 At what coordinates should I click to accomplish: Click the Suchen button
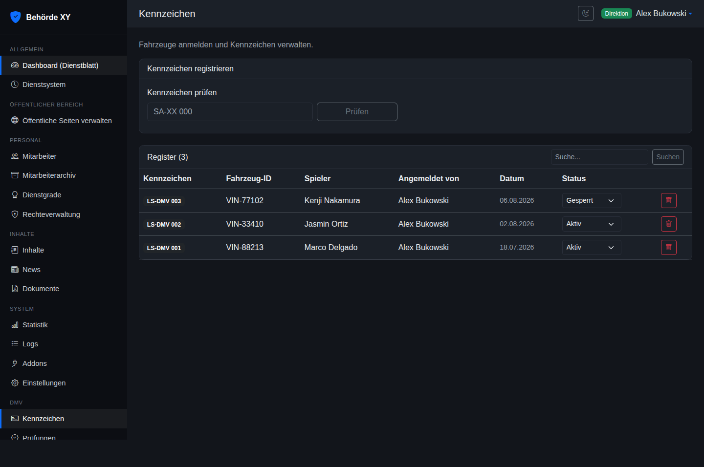(668, 157)
